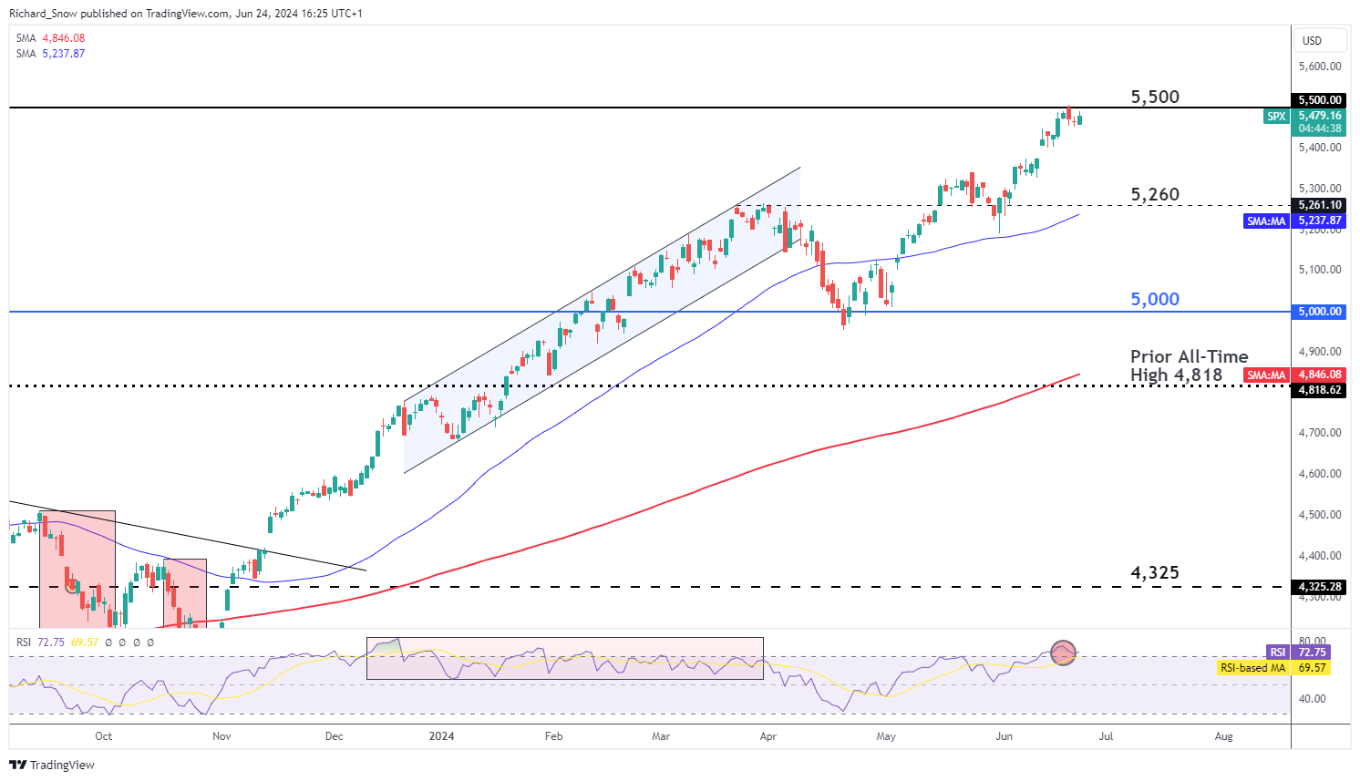Viewport: 1360px width, 781px height.
Task: Select the 4,818.62 price level tag
Action: point(1319,390)
